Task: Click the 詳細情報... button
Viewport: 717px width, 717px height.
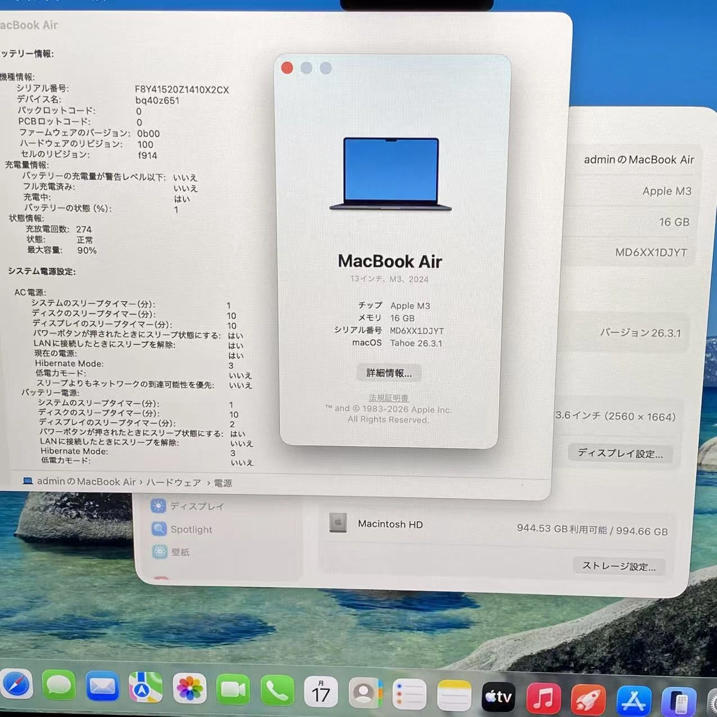Action: click(389, 373)
